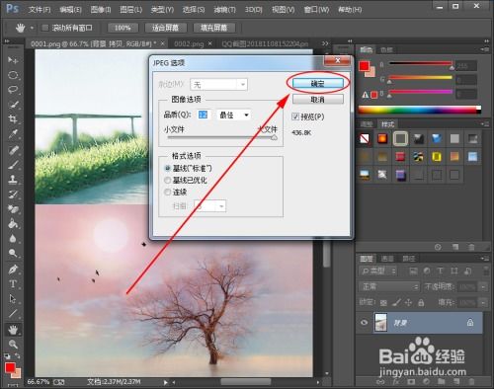The image size is (494, 389).
Task: Hide the 背景 layer with eye icon
Action: click(x=364, y=323)
